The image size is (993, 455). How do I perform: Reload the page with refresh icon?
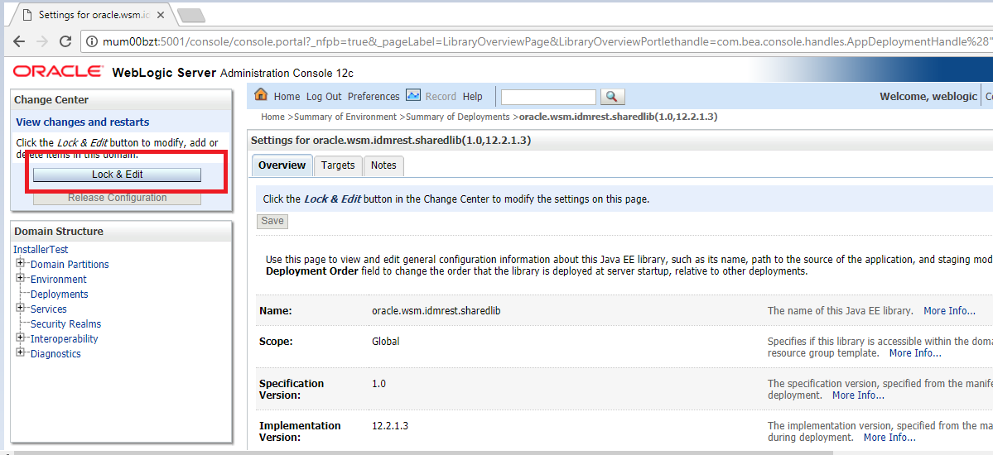tap(65, 41)
